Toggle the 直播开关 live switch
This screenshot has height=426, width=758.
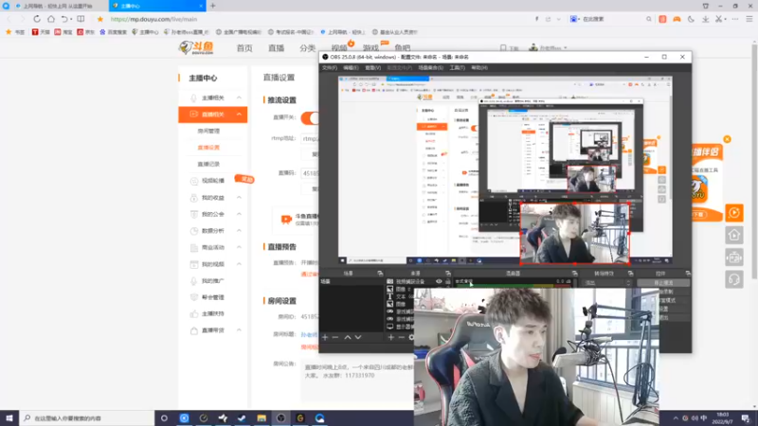[x=310, y=117]
